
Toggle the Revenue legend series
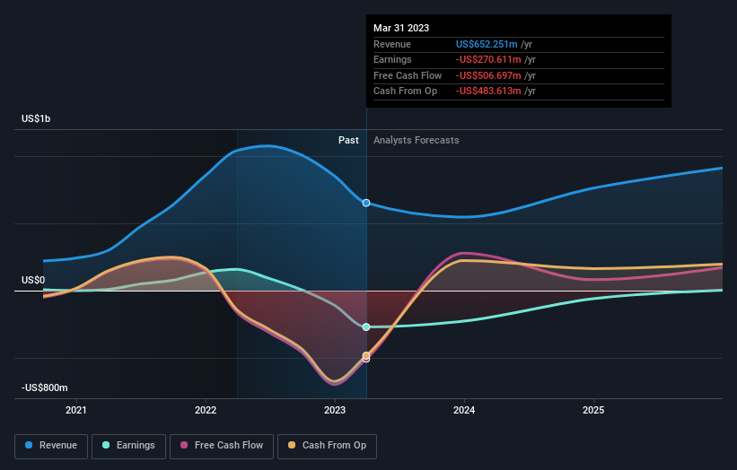point(51,446)
